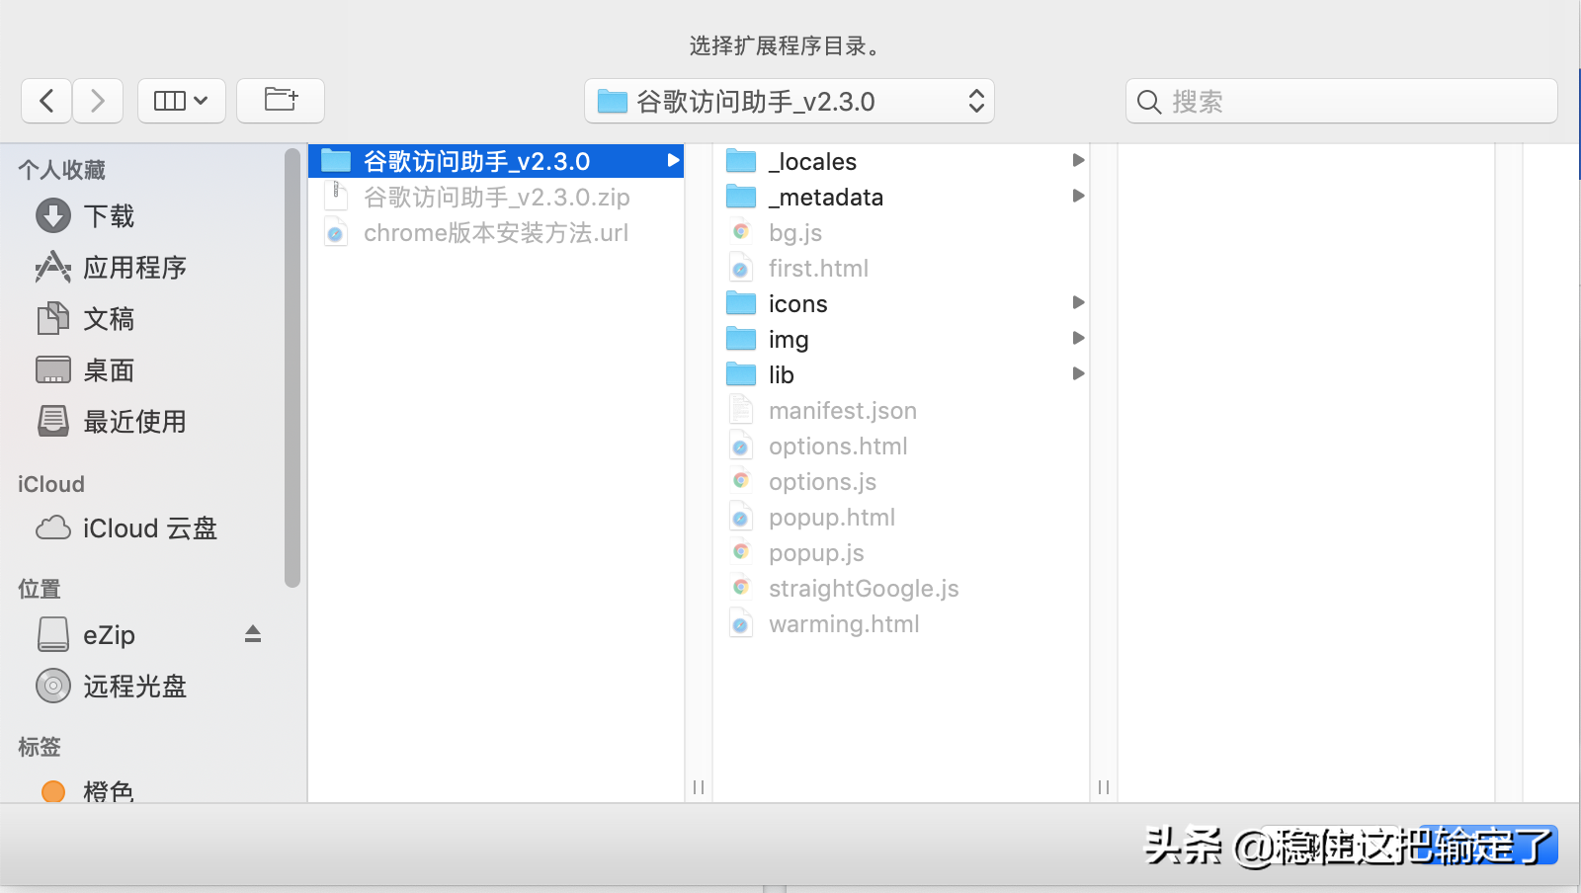The image size is (1581, 893).
Task: Select the 谷歌访问助手_v2.3.0 folder row
Action: pyautogui.click(x=496, y=161)
